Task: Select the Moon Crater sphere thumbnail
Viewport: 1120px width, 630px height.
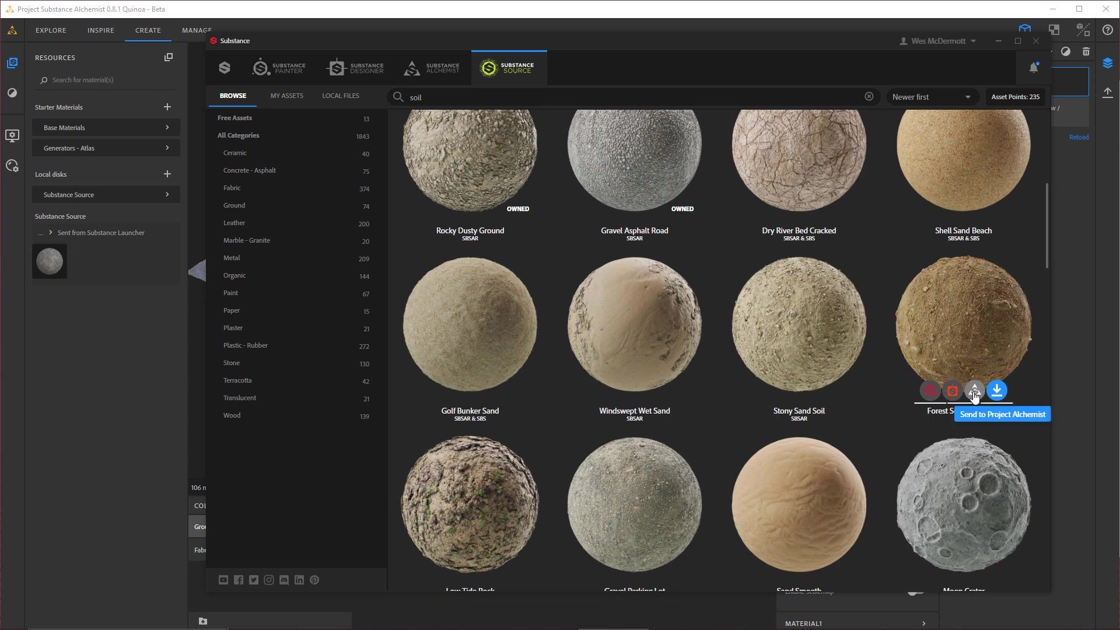Action: (964, 505)
